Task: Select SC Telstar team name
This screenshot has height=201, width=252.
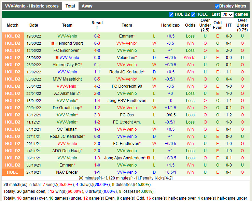Action: click(x=66, y=129)
